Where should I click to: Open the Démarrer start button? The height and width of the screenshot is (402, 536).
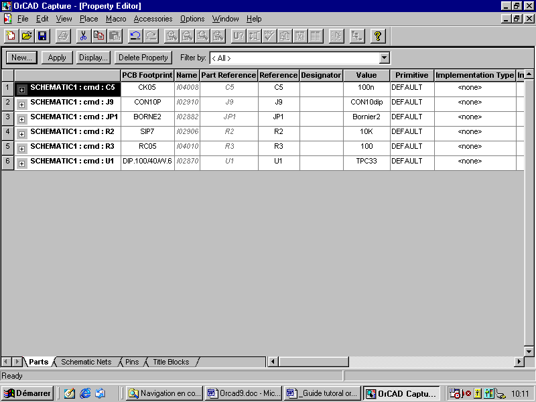pos(27,393)
